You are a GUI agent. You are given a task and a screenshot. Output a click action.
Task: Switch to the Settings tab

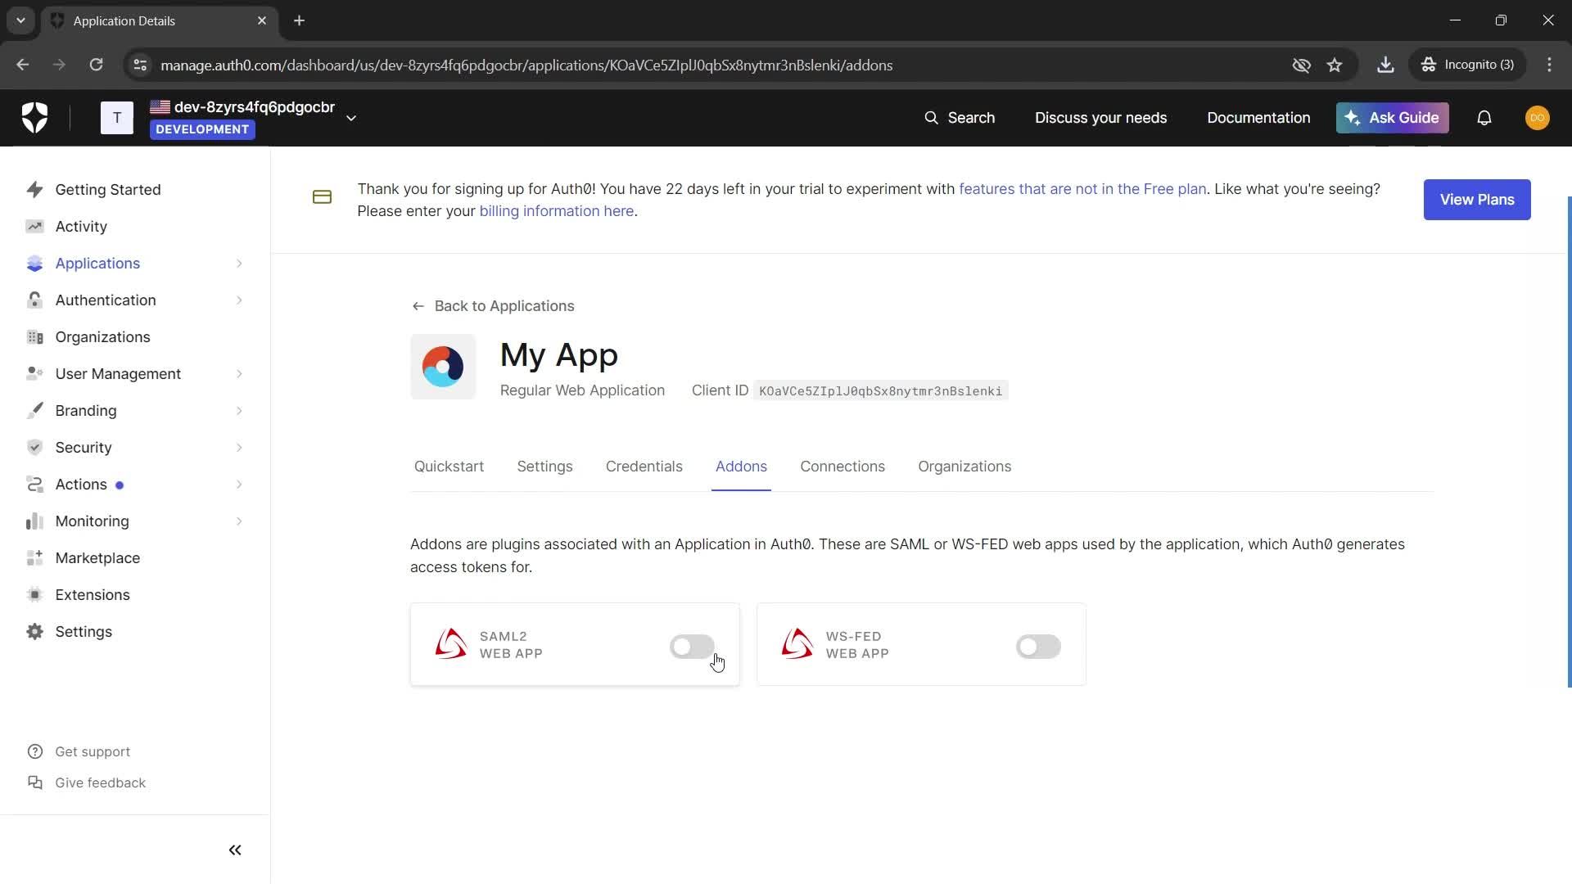tap(544, 467)
